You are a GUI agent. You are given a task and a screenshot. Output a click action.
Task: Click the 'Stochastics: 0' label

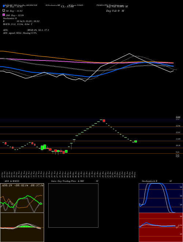coord(10,18)
